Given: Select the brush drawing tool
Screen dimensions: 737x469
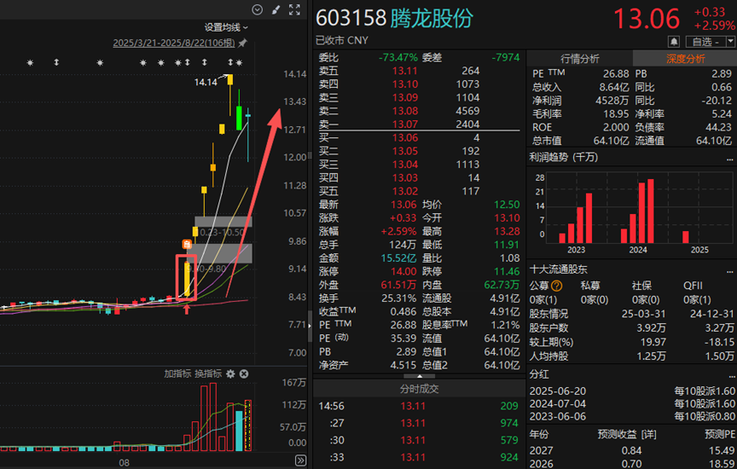Looking at the screenshot, I should pos(276,9).
